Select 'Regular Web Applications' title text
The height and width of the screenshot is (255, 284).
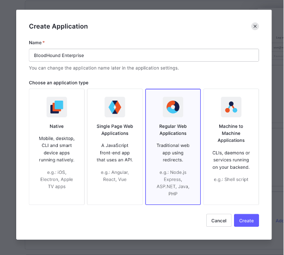point(173,130)
